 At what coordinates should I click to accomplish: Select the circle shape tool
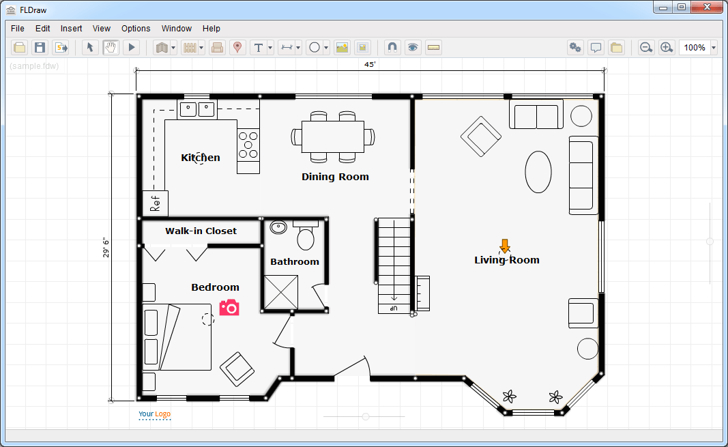[315, 47]
